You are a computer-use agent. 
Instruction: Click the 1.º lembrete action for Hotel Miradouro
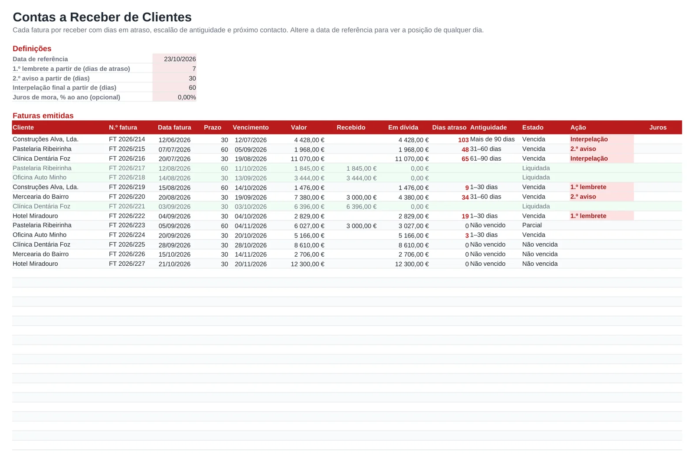602,216
